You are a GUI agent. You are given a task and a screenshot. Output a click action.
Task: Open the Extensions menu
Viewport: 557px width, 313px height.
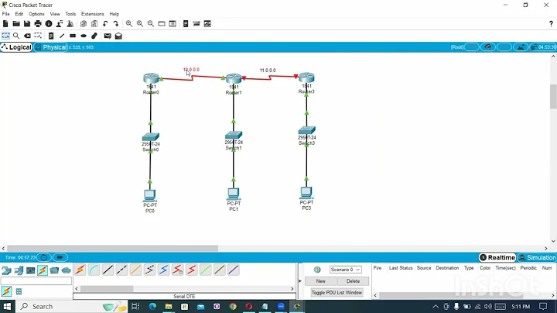92,14
